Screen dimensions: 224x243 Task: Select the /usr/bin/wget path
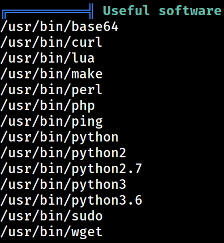click(51, 232)
